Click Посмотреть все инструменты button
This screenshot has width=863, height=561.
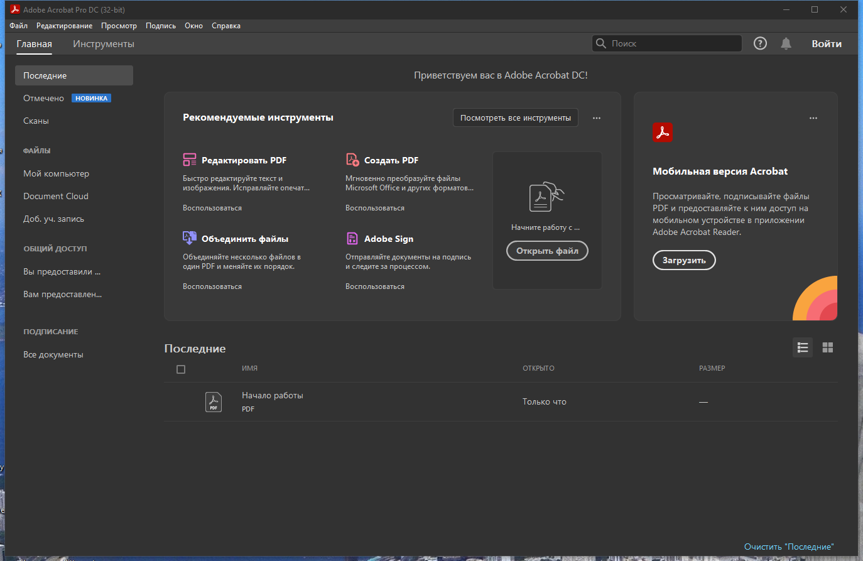point(516,117)
